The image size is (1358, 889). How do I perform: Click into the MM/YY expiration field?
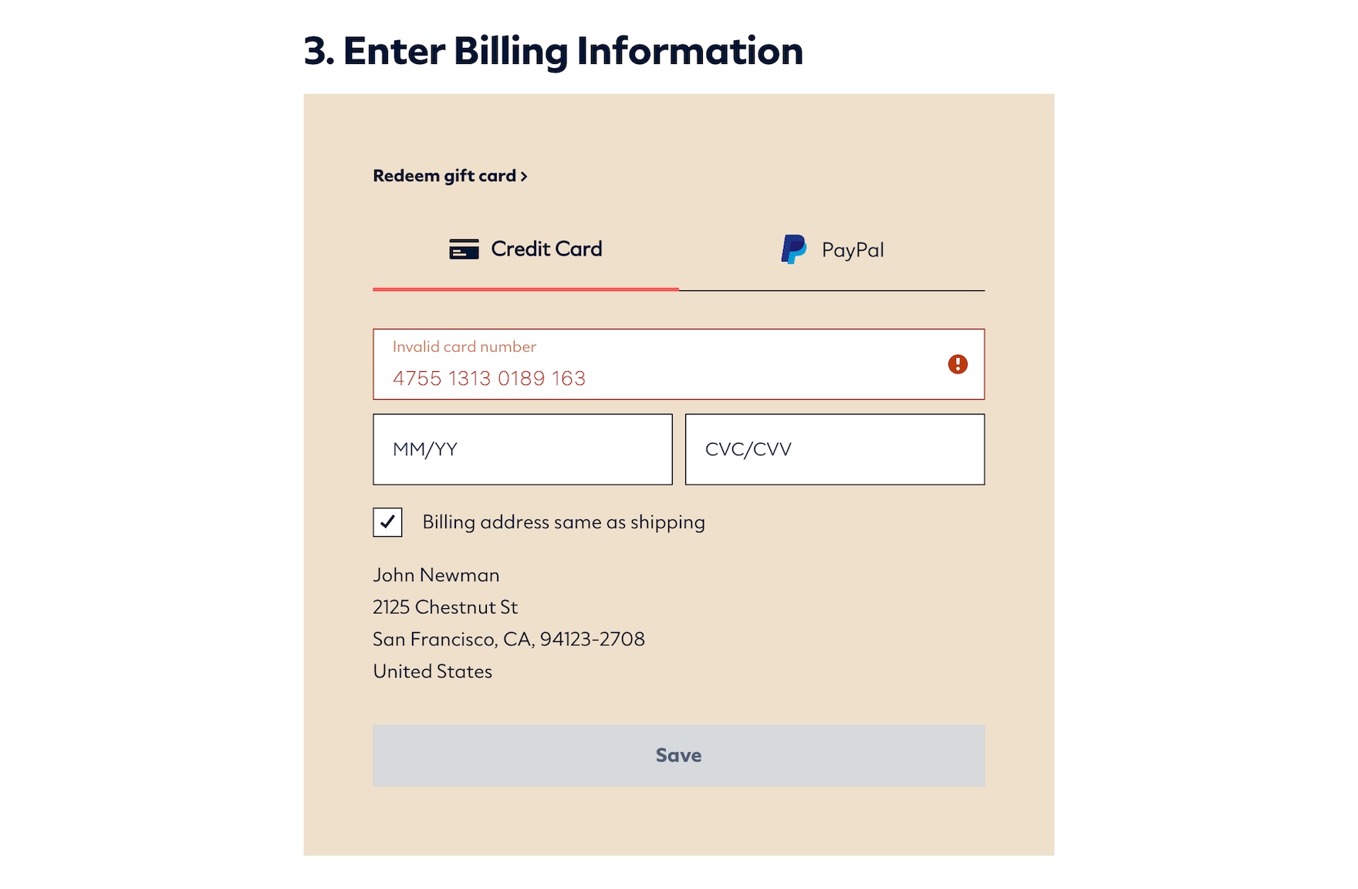522,449
